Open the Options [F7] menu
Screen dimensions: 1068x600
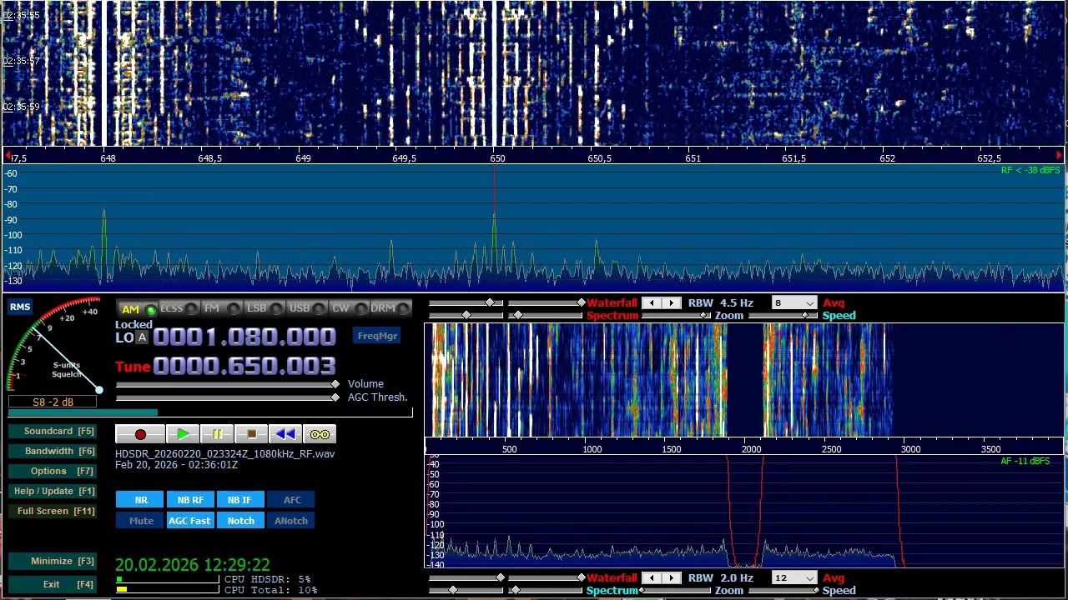[x=53, y=472]
